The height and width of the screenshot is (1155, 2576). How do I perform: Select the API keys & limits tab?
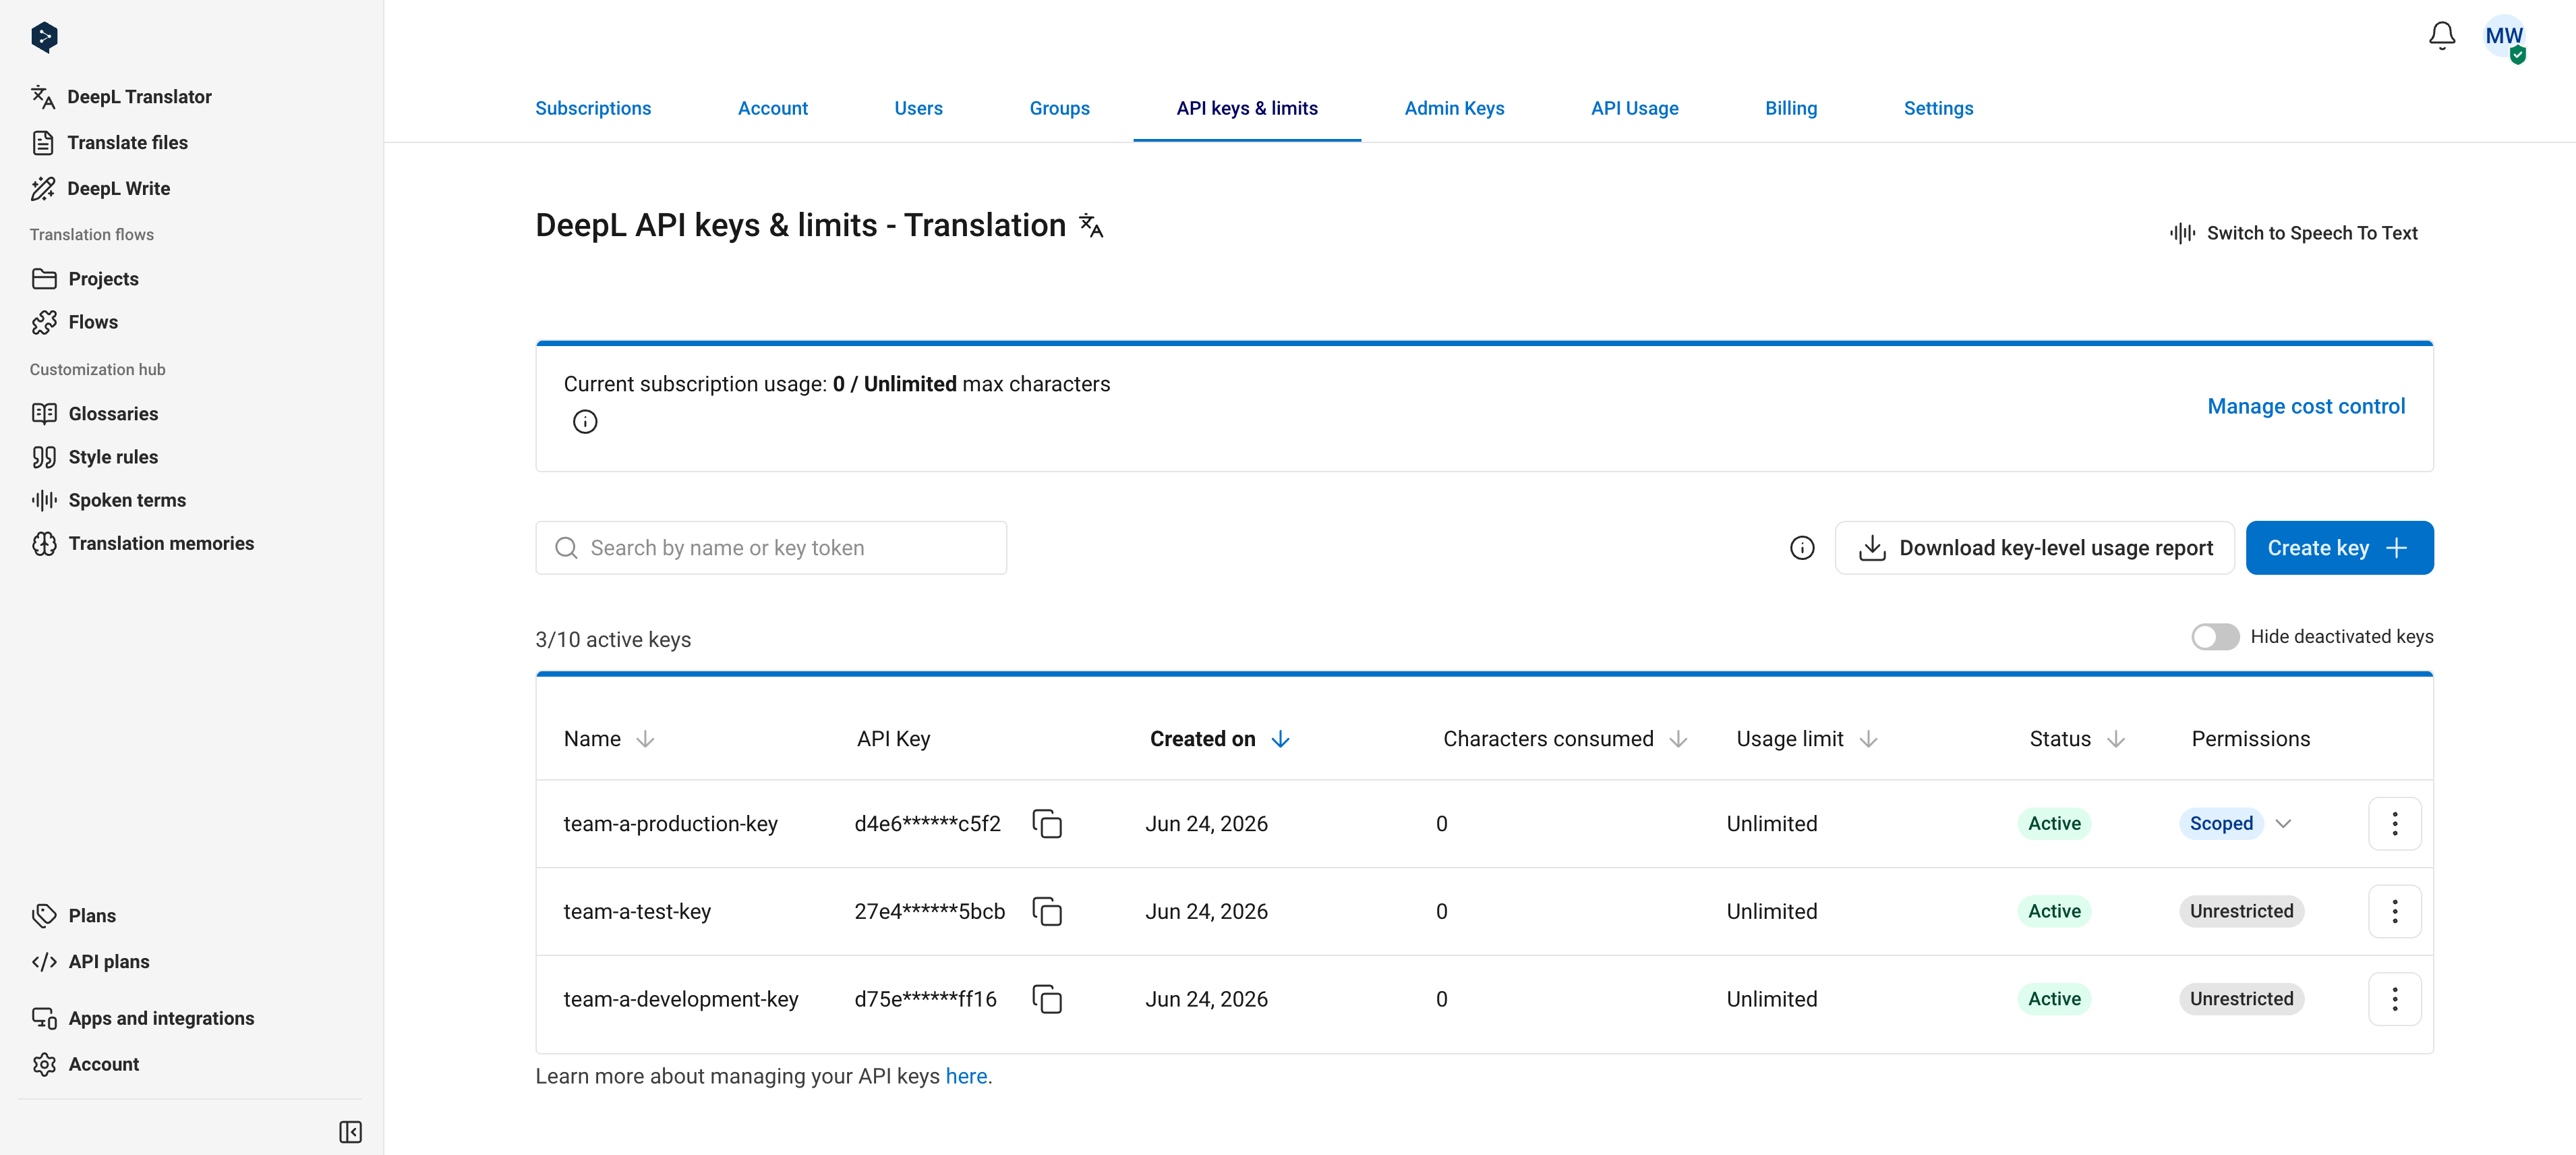tap(1246, 108)
